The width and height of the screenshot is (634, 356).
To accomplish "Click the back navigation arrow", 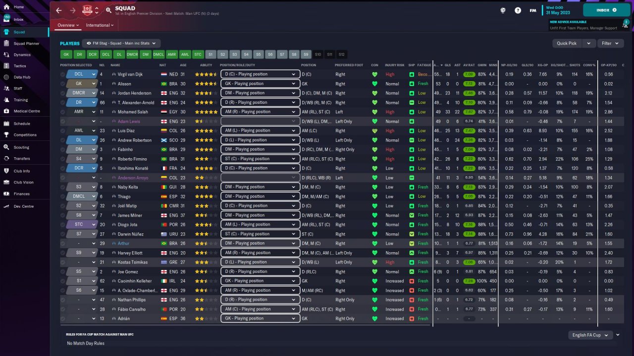I will click(x=59, y=10).
